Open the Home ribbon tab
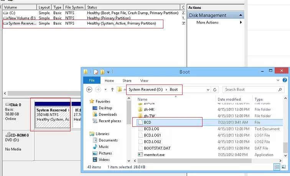This screenshot has height=176, width=290. tap(109, 81)
